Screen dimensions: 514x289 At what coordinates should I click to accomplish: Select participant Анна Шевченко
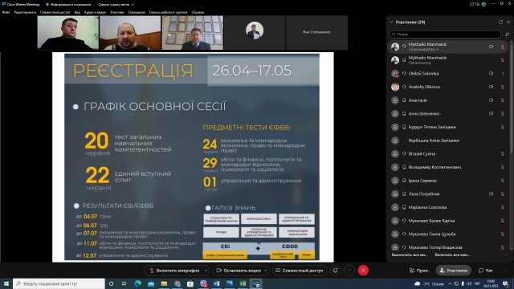click(448, 114)
